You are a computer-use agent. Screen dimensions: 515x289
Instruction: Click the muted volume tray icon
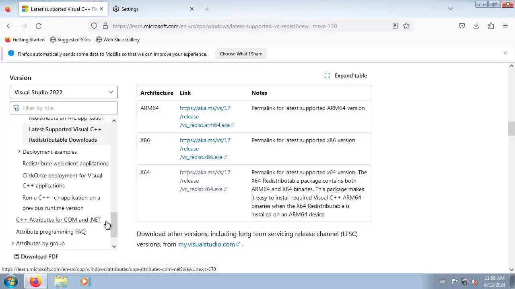pyautogui.click(x=475, y=281)
